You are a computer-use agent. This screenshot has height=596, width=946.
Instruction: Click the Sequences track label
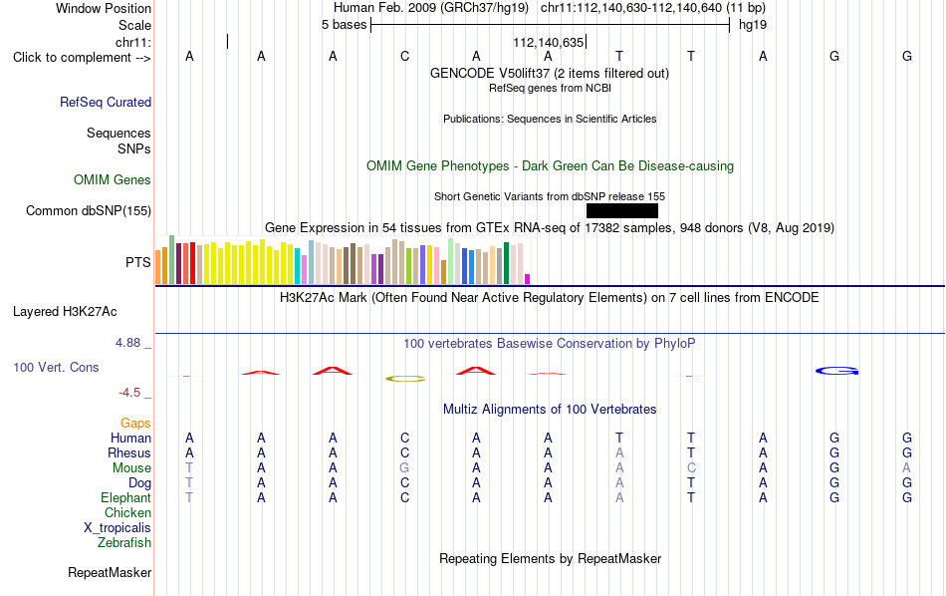click(x=118, y=133)
